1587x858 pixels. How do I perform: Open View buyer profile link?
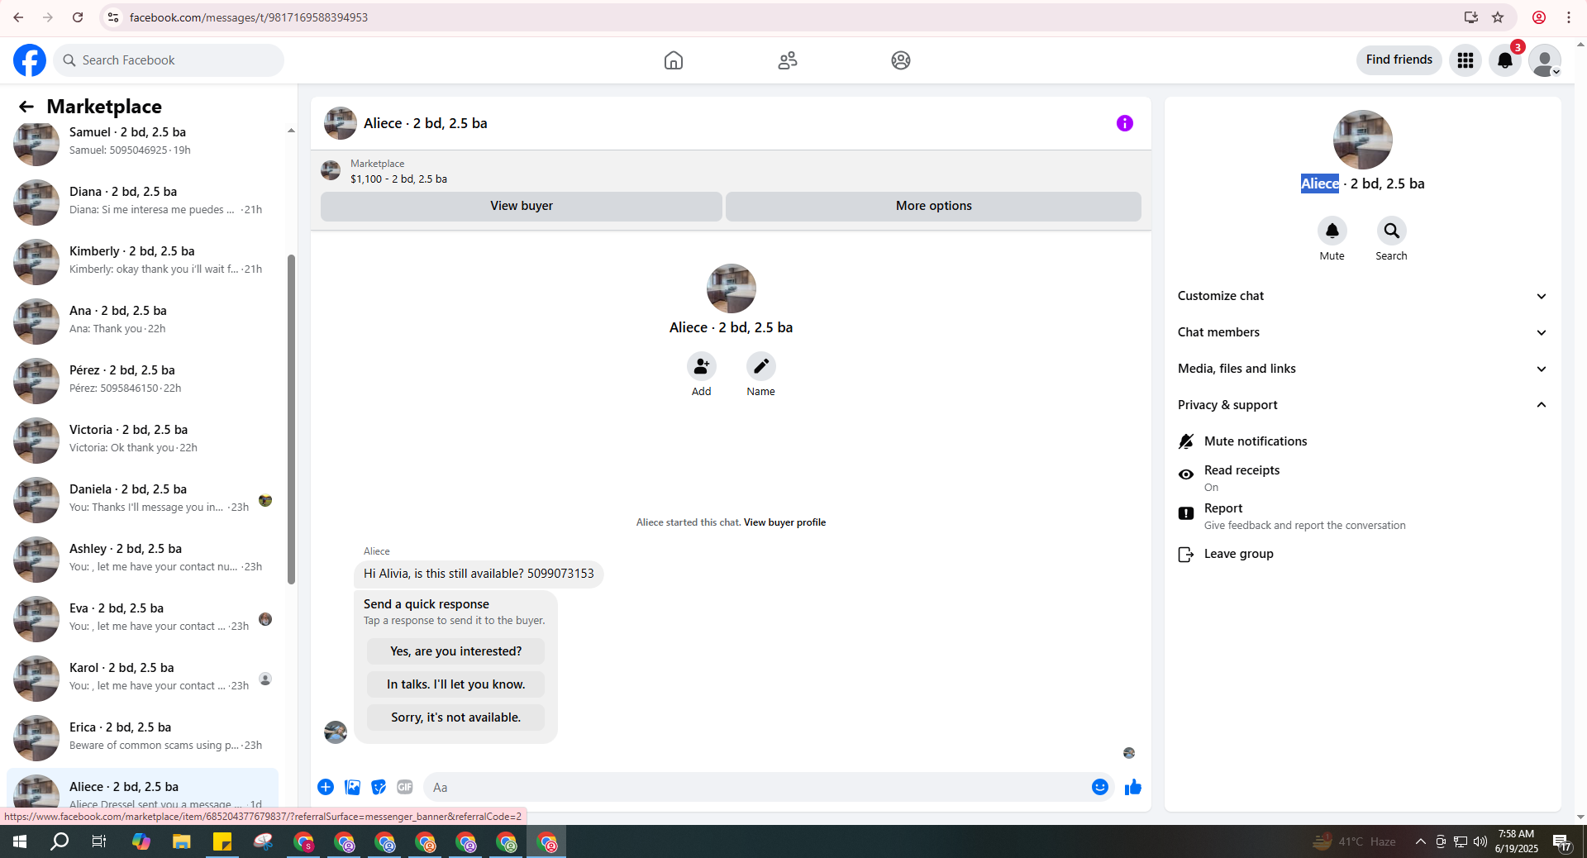pyautogui.click(x=784, y=522)
